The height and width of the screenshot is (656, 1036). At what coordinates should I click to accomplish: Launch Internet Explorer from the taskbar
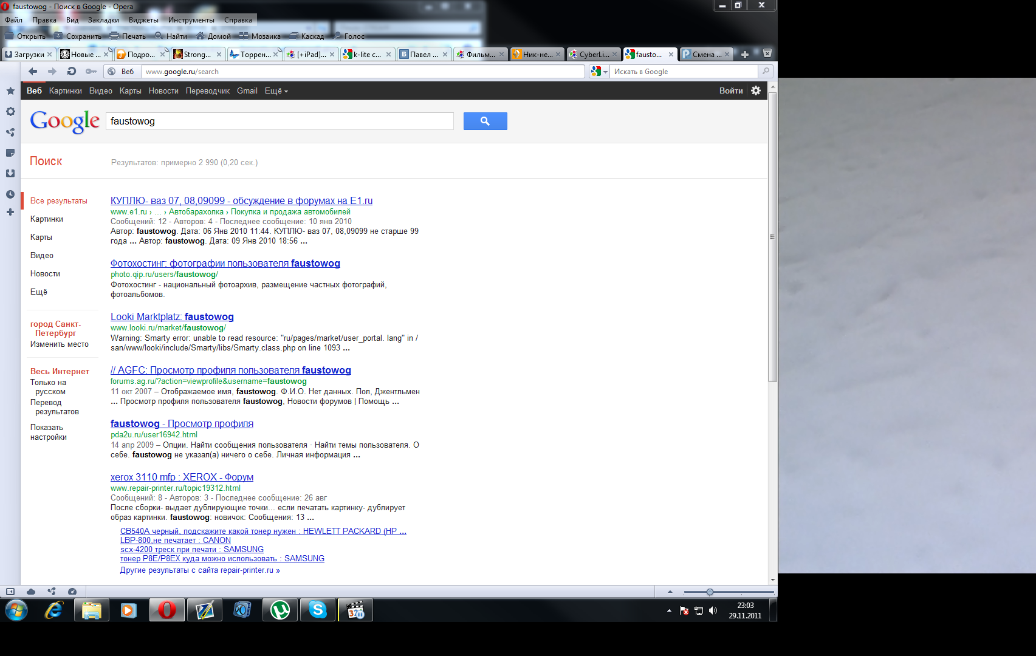click(x=54, y=610)
